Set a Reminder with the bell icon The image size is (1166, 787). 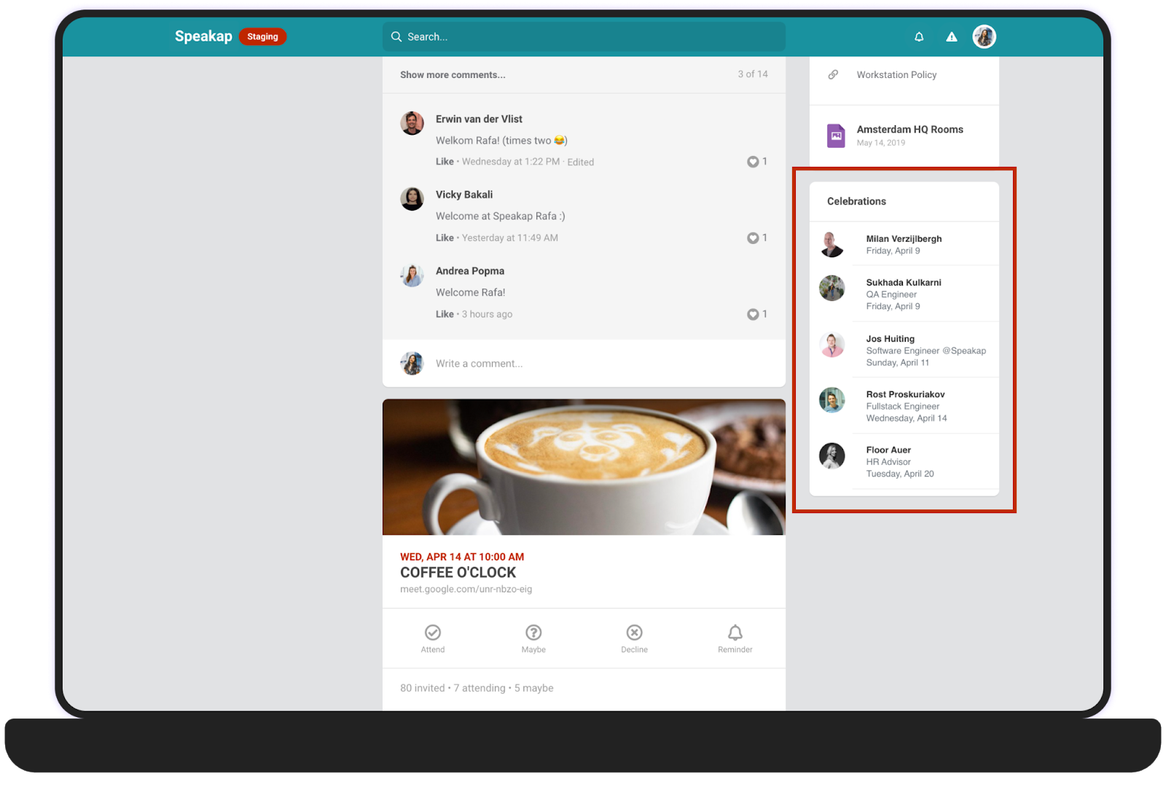click(x=735, y=633)
